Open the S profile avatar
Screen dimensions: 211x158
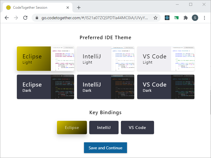point(195,18)
